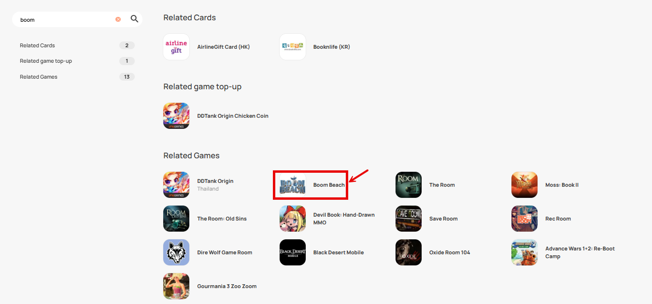
Task: Select the Moss: Book II icon
Action: (524, 185)
